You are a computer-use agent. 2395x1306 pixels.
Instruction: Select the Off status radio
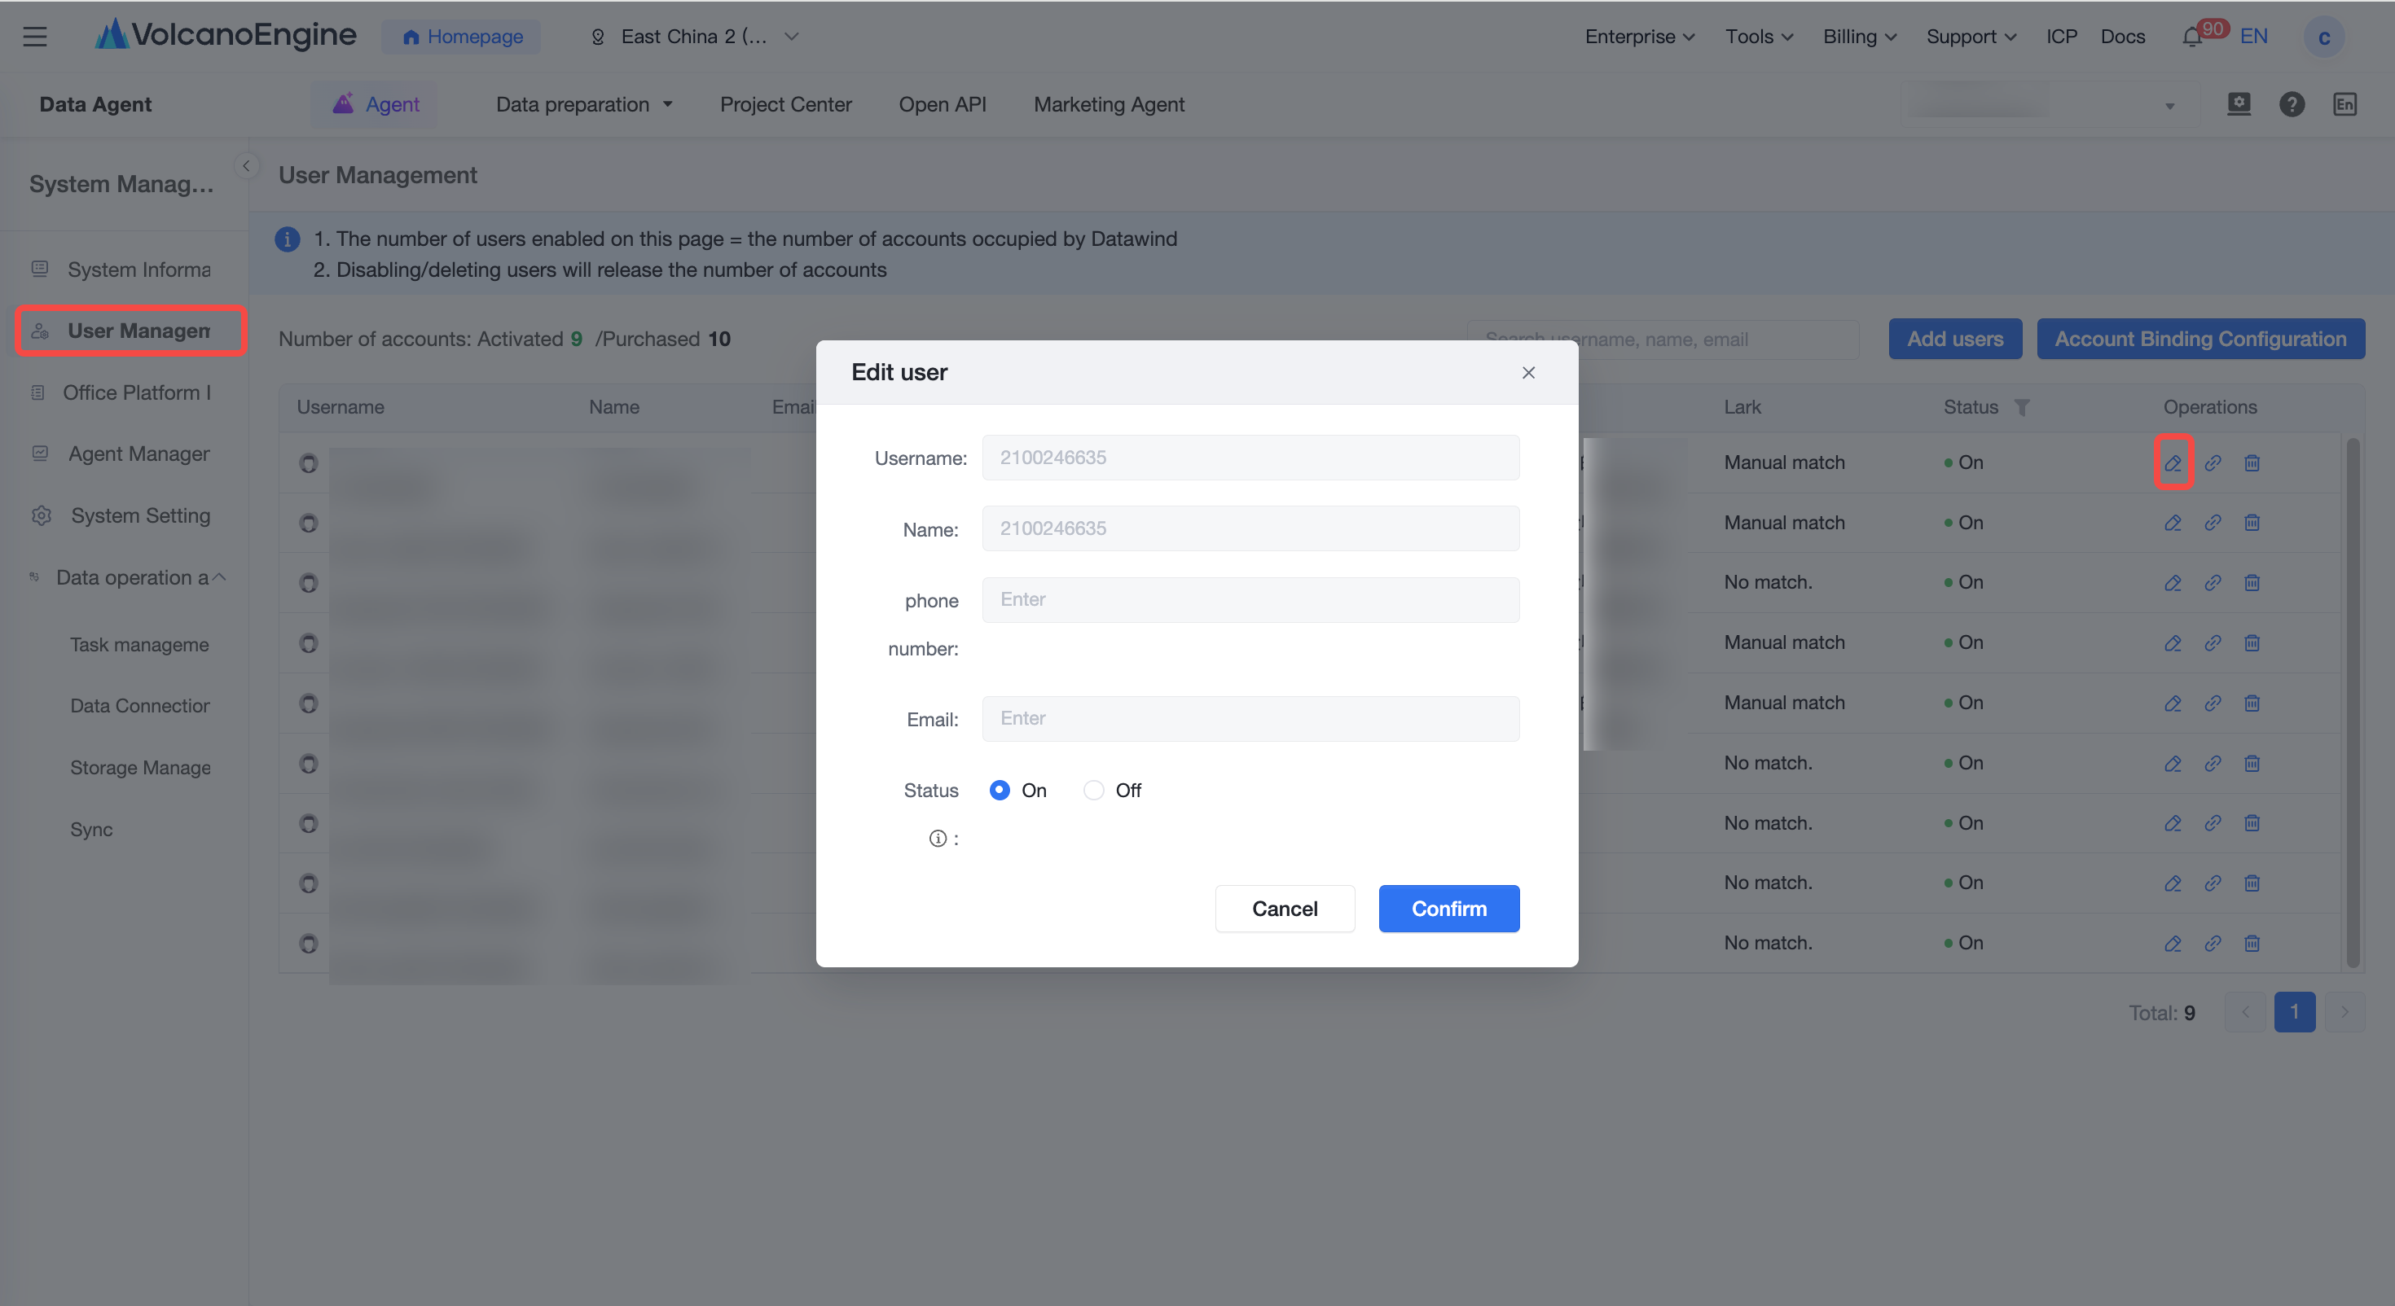1093,790
